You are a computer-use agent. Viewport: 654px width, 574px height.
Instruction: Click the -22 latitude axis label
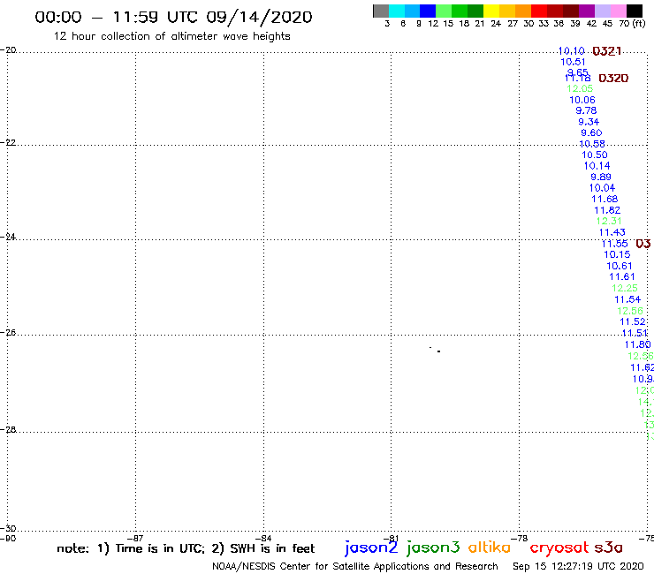pyautogui.click(x=8, y=142)
